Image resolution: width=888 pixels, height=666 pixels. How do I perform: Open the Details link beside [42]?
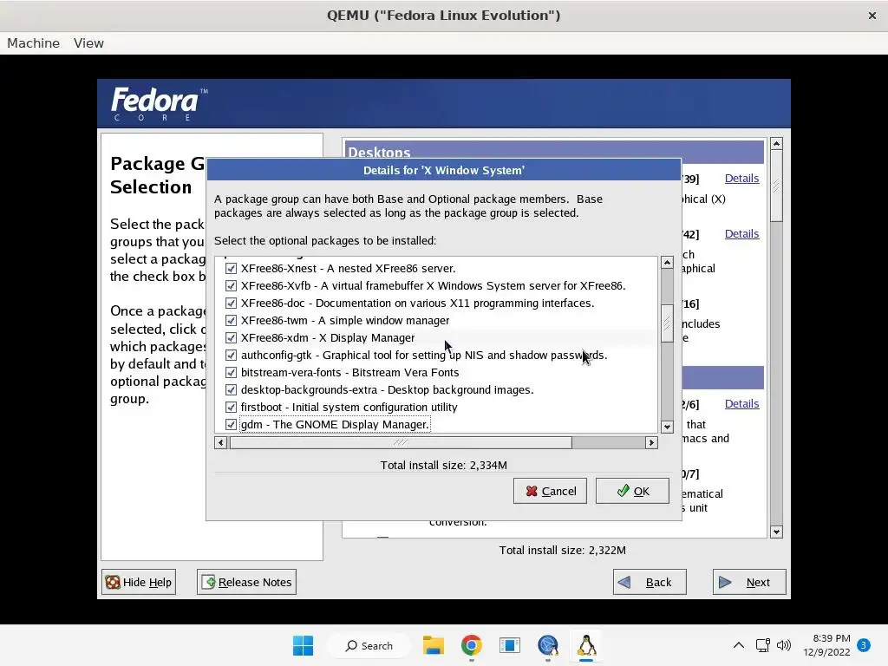[x=741, y=234]
